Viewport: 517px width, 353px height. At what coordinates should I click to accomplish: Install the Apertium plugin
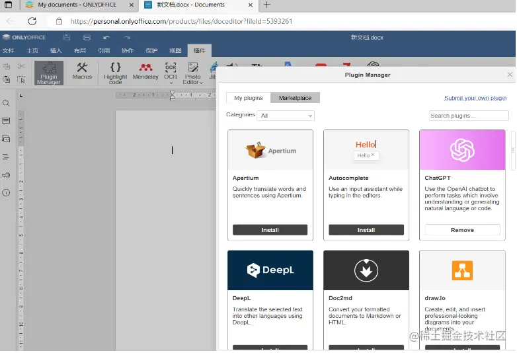(x=270, y=230)
